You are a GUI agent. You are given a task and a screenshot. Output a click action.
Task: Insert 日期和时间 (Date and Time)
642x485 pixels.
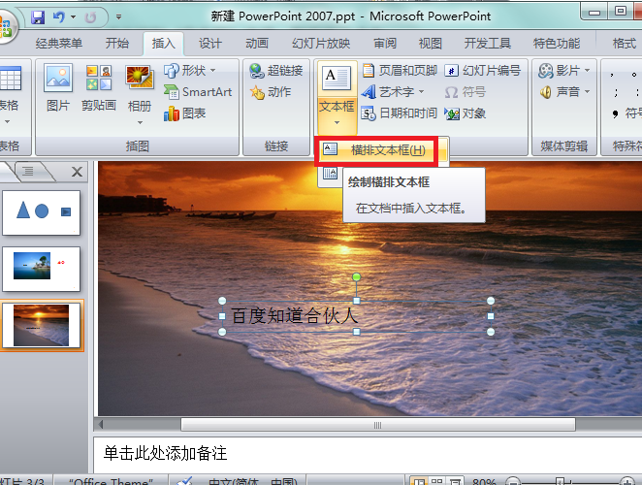(x=400, y=113)
